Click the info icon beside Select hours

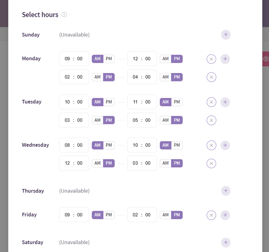click(x=64, y=15)
